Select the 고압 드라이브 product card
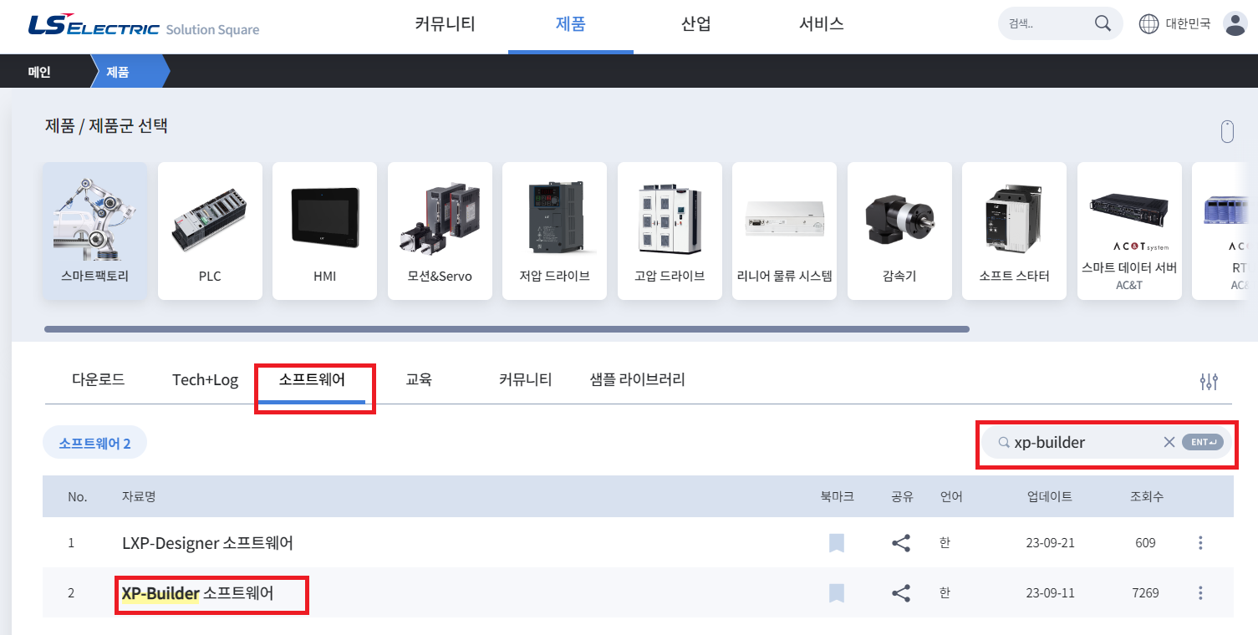The width and height of the screenshot is (1258, 635). [670, 231]
